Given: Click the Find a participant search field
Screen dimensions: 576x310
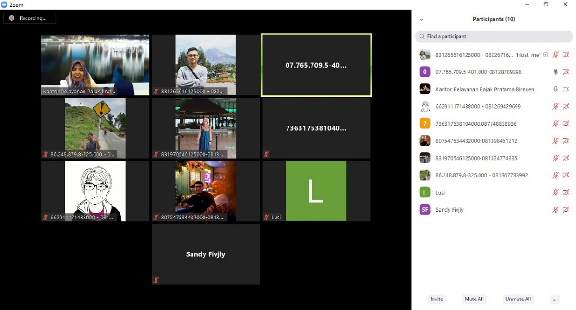Looking at the screenshot, I should pos(494,36).
